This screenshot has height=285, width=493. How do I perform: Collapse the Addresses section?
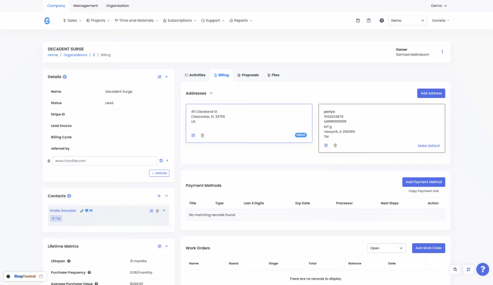(x=211, y=93)
